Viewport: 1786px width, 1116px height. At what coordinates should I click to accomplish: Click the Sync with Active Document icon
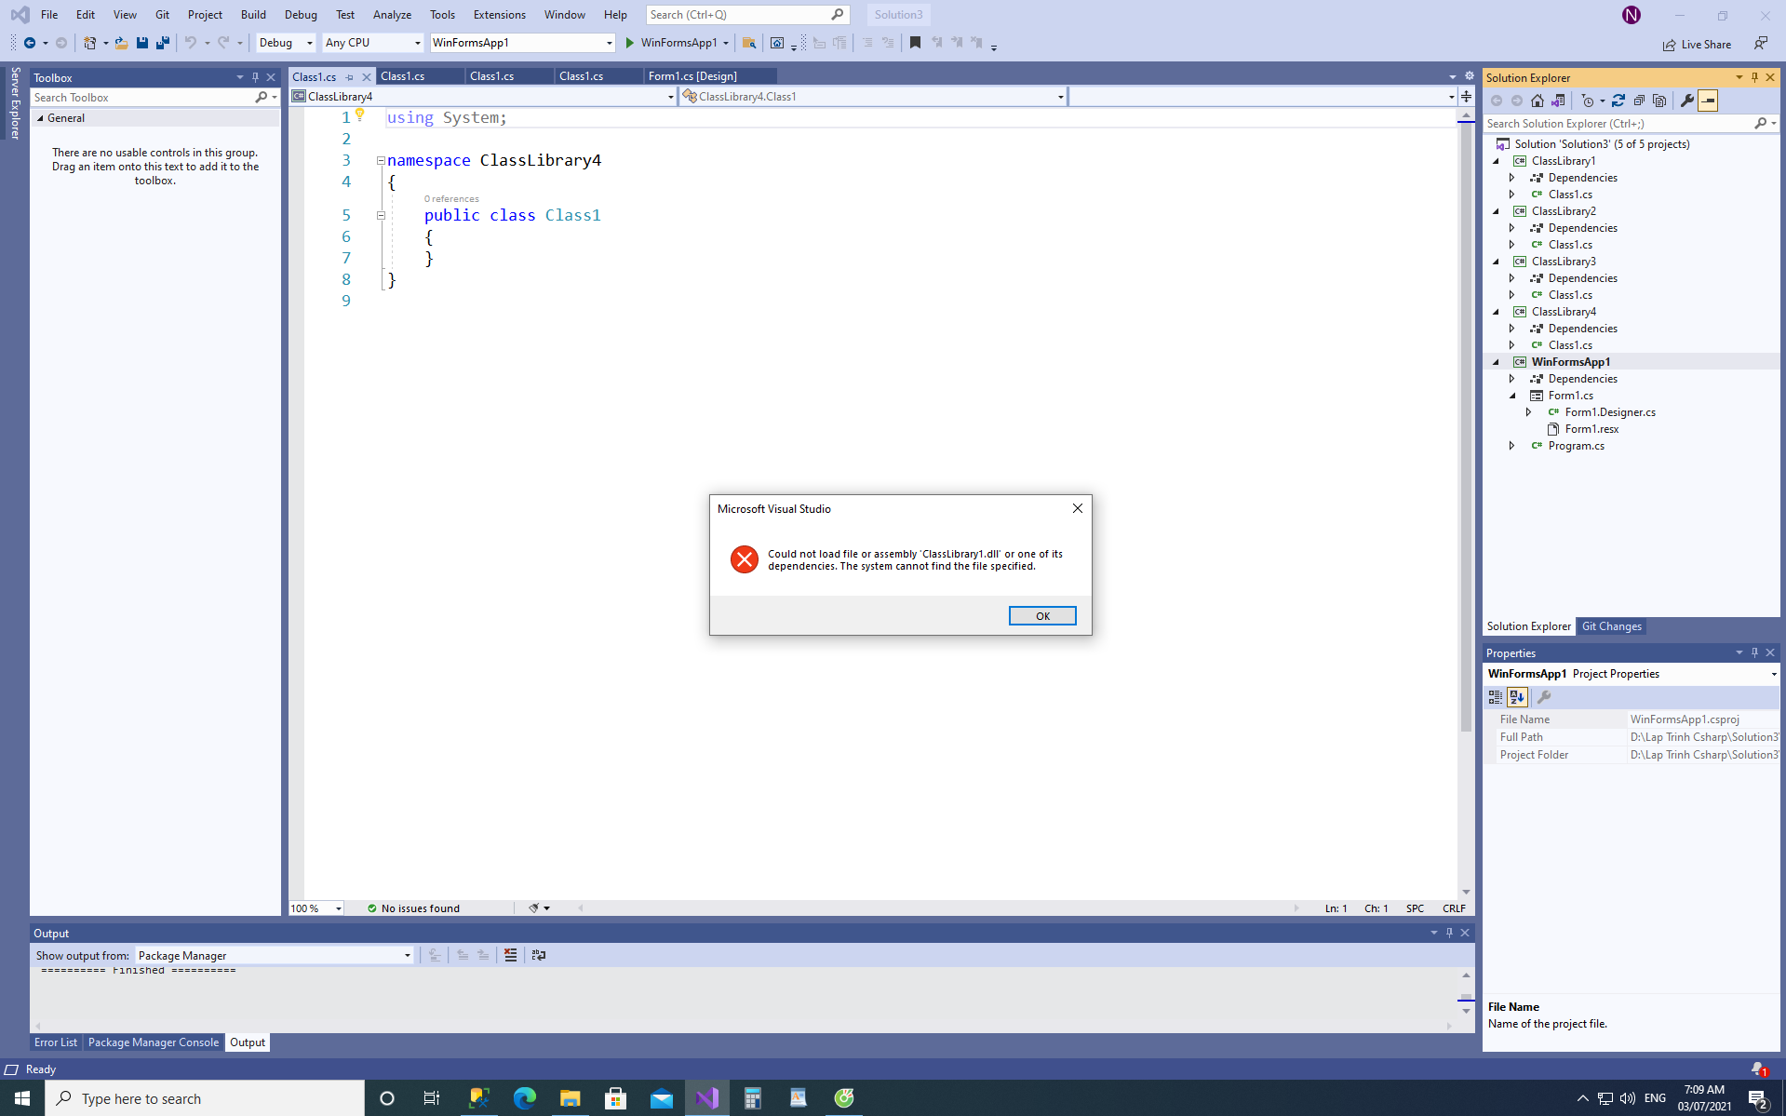[x=1618, y=101]
